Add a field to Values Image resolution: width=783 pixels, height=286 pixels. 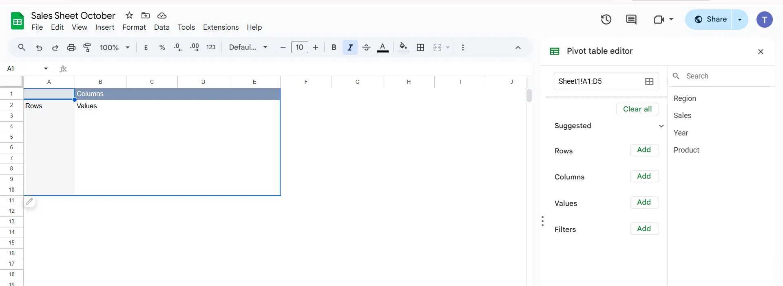644,202
